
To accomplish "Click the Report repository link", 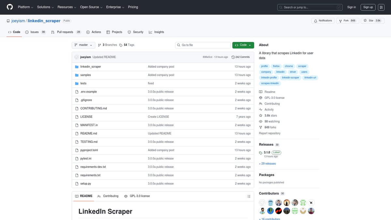I will (270, 133).
